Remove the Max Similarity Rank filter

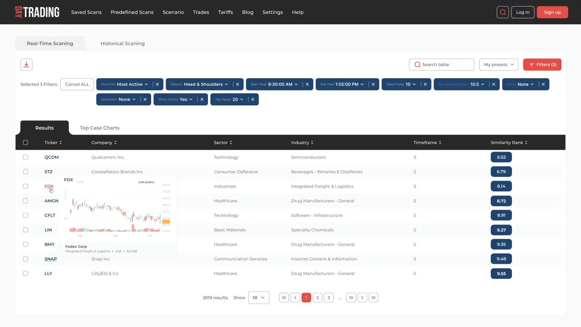[x=493, y=84]
